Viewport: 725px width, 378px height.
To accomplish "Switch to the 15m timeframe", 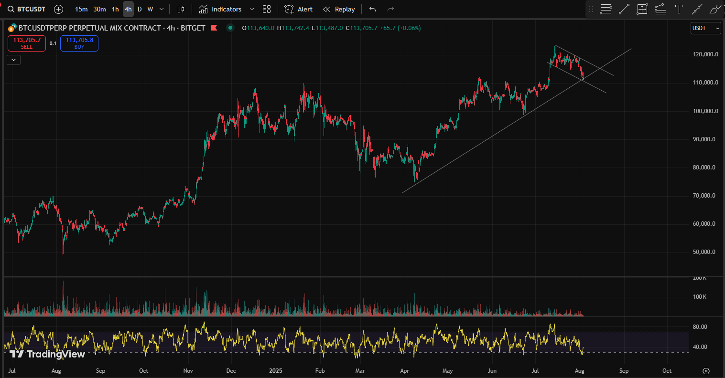I will [81, 9].
